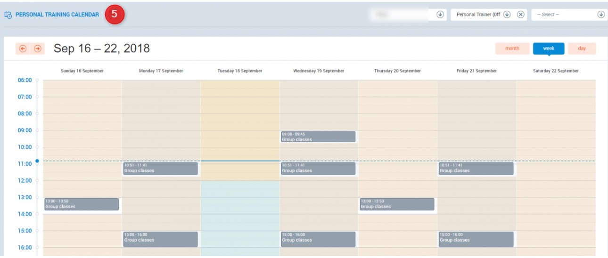Open the blurred first filter dropdown

pyautogui.click(x=401, y=15)
